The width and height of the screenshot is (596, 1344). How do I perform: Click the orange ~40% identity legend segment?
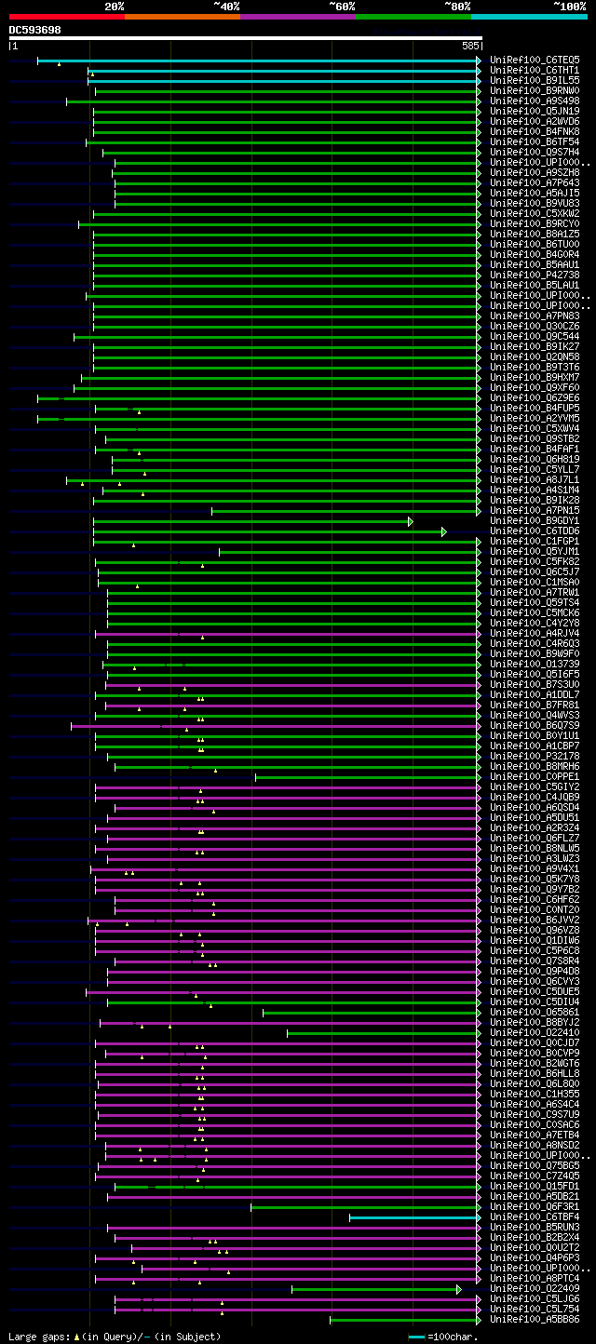tap(183, 17)
